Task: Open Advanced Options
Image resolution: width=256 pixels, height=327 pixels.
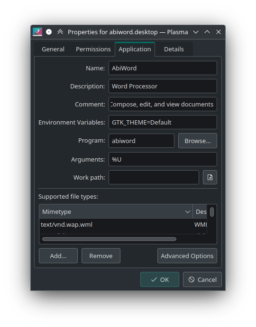Action: coord(187,256)
